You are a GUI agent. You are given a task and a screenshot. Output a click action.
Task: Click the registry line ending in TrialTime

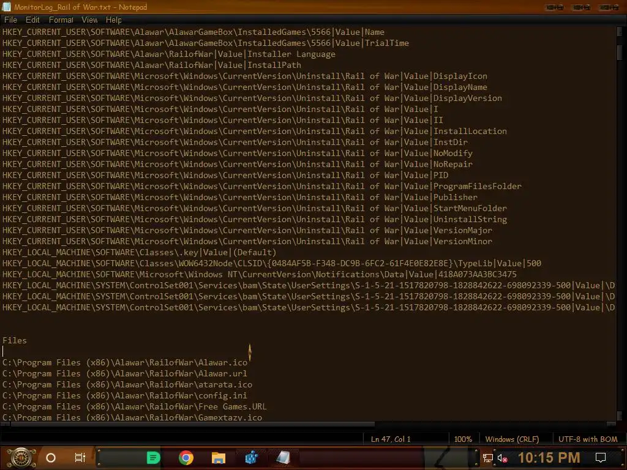click(206, 43)
